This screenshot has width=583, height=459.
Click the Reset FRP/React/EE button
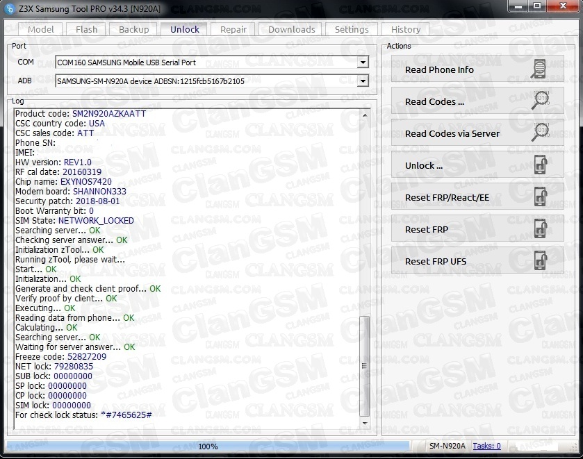click(477, 197)
